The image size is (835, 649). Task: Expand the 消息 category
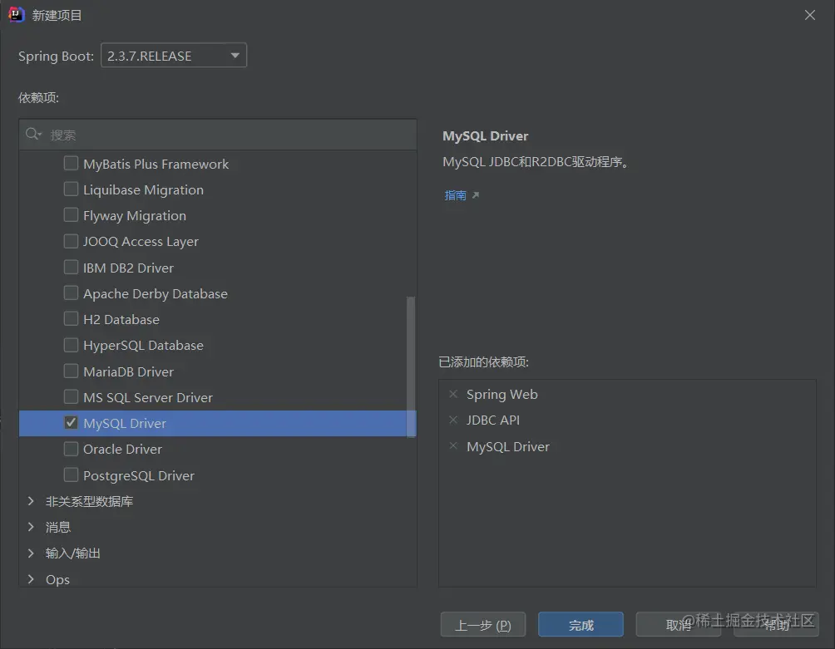click(31, 527)
